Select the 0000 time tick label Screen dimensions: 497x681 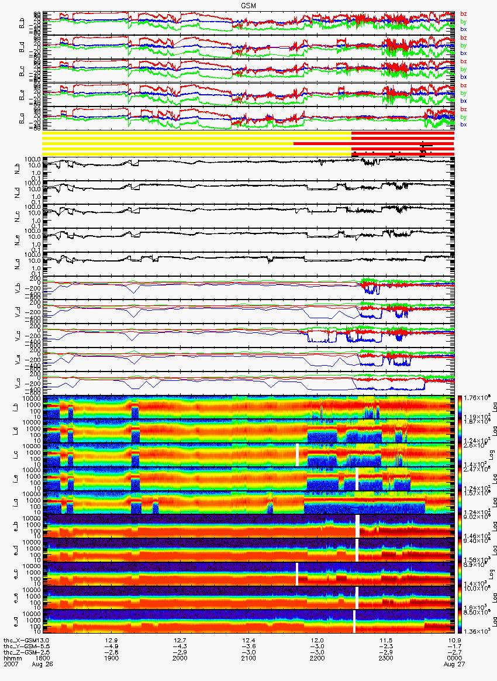tap(454, 658)
